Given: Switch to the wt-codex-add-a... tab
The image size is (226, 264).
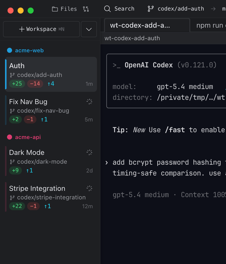Looking at the screenshot, I should click(147, 25).
